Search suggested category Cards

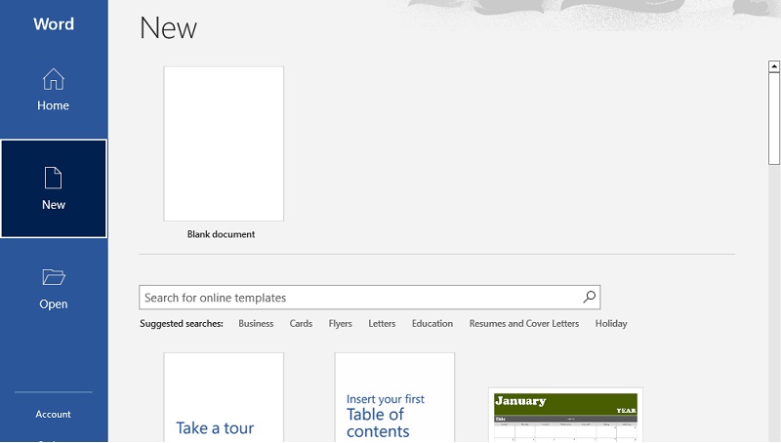tap(301, 324)
